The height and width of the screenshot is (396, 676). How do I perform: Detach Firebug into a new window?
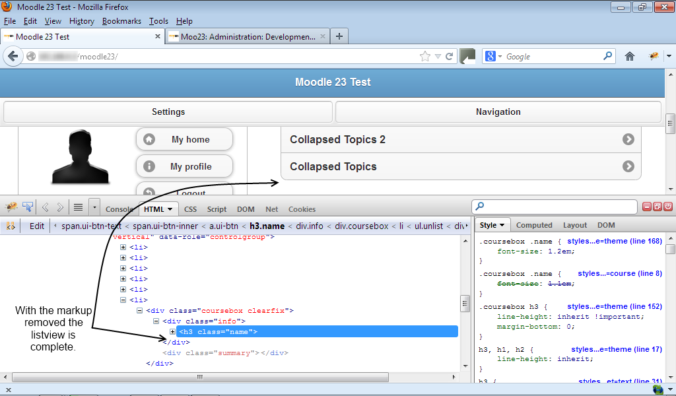[657, 207]
